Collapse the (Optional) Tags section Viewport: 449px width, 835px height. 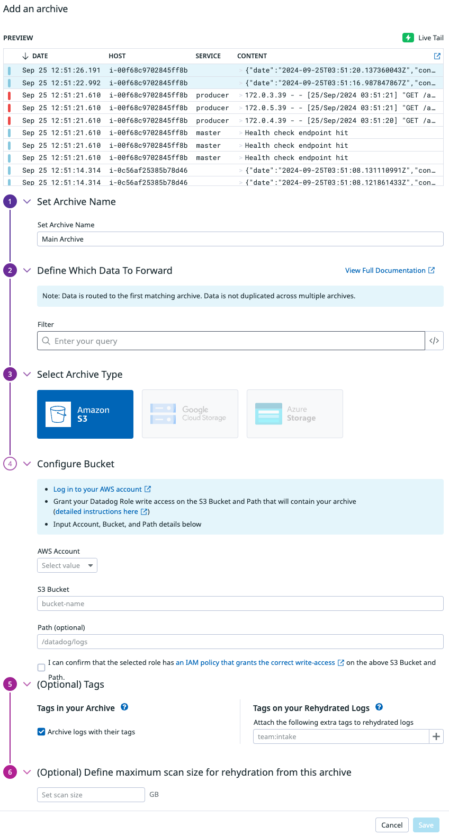click(x=27, y=684)
